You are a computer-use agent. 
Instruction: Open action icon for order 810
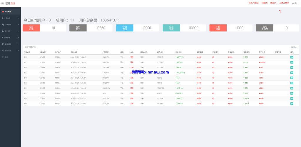point(292,98)
